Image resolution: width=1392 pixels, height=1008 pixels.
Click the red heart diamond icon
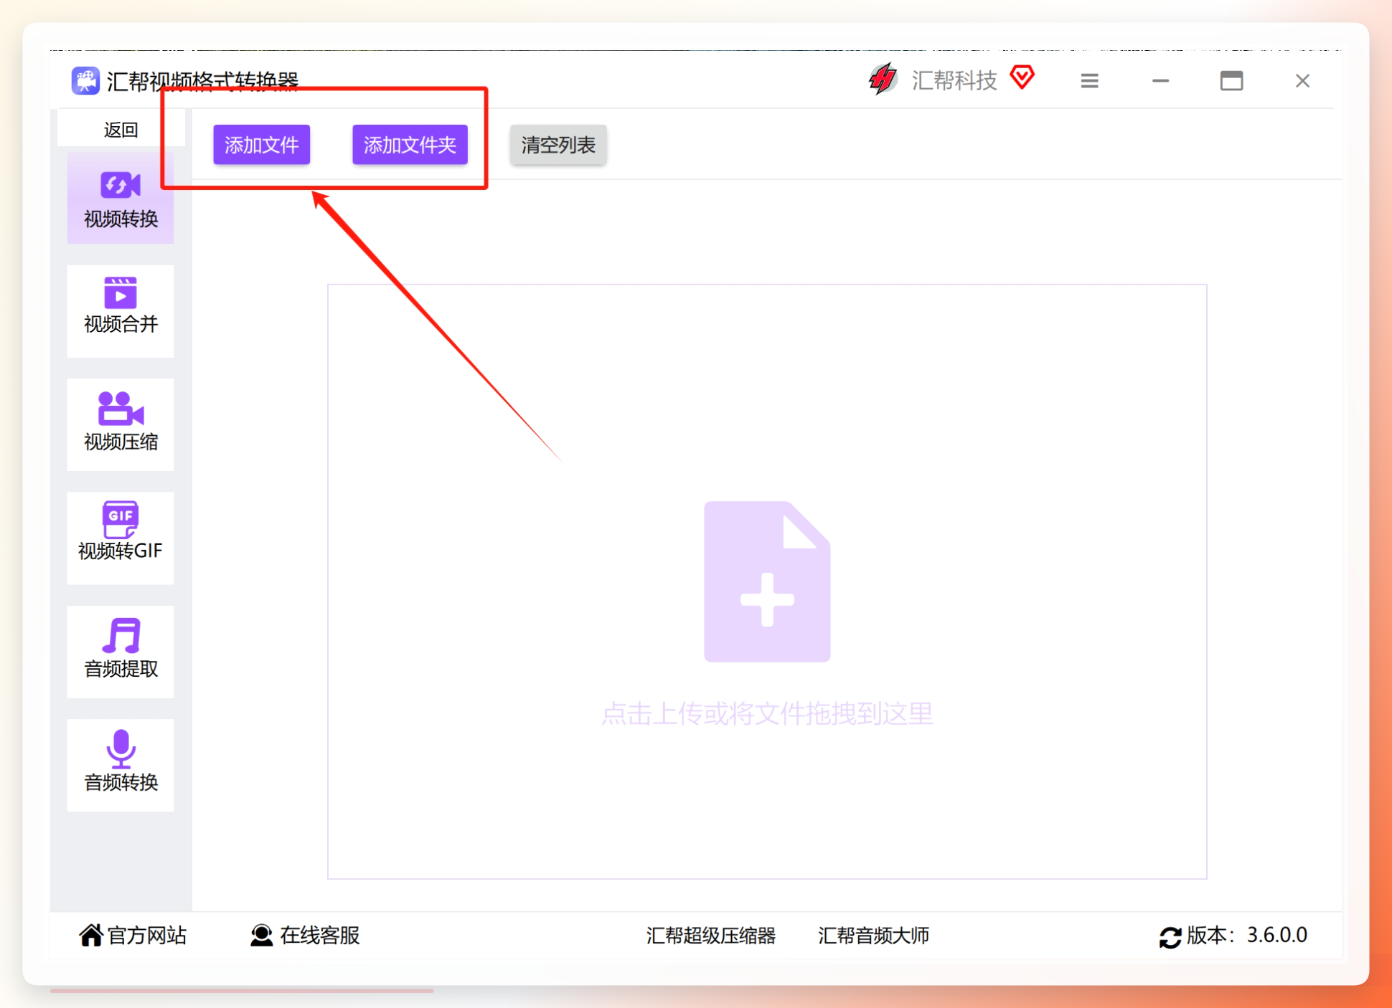click(x=1022, y=77)
